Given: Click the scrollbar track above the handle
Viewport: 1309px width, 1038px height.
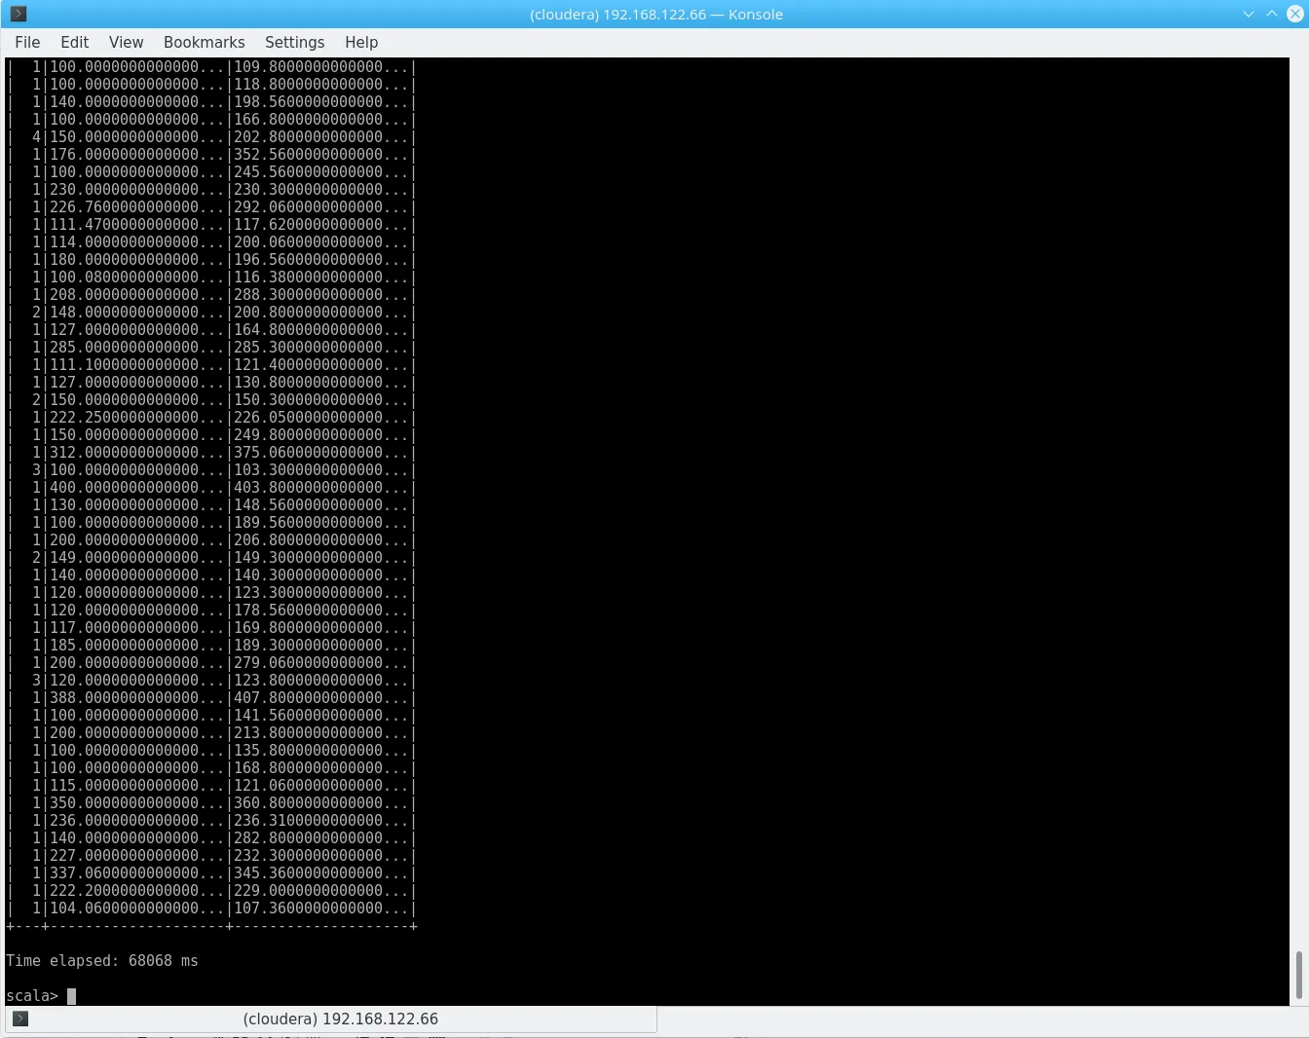Looking at the screenshot, I should tap(1298, 487).
